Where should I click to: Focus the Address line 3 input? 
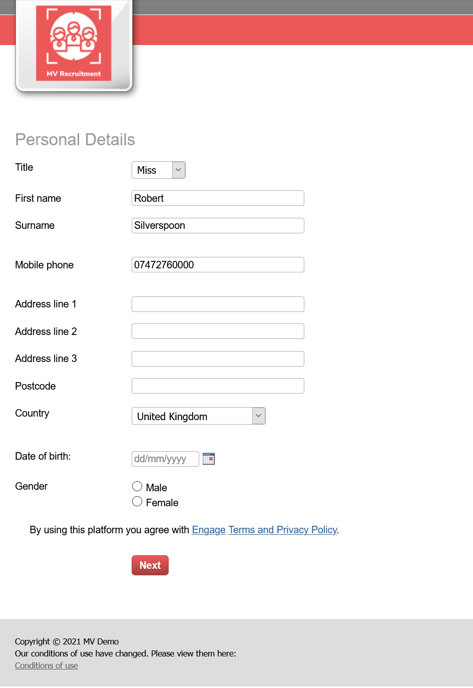tap(218, 359)
